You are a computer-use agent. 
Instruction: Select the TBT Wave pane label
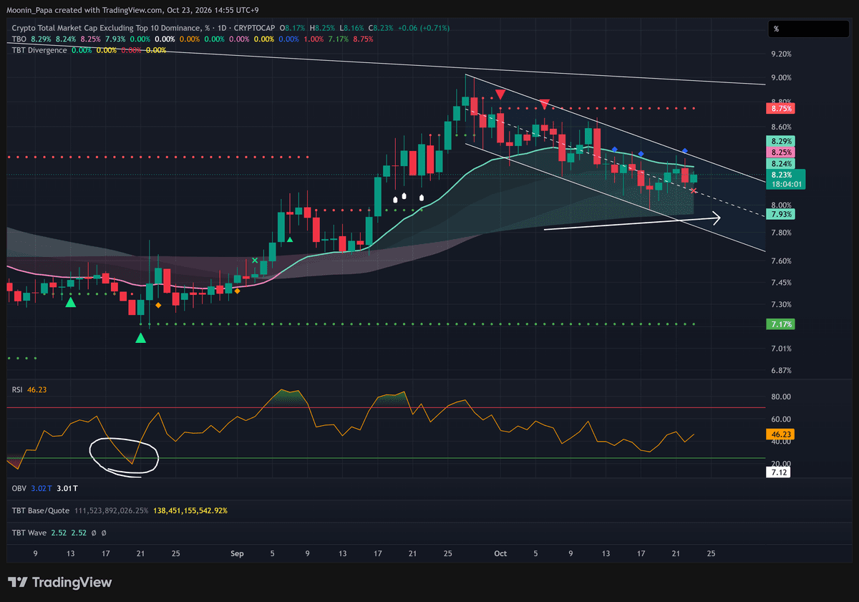pos(29,533)
